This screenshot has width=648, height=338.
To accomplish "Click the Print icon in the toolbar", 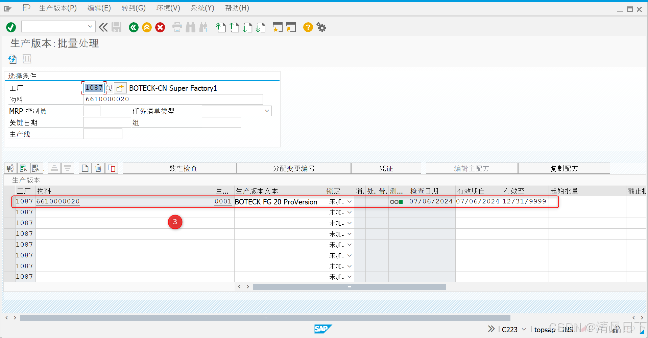I will coord(177,27).
